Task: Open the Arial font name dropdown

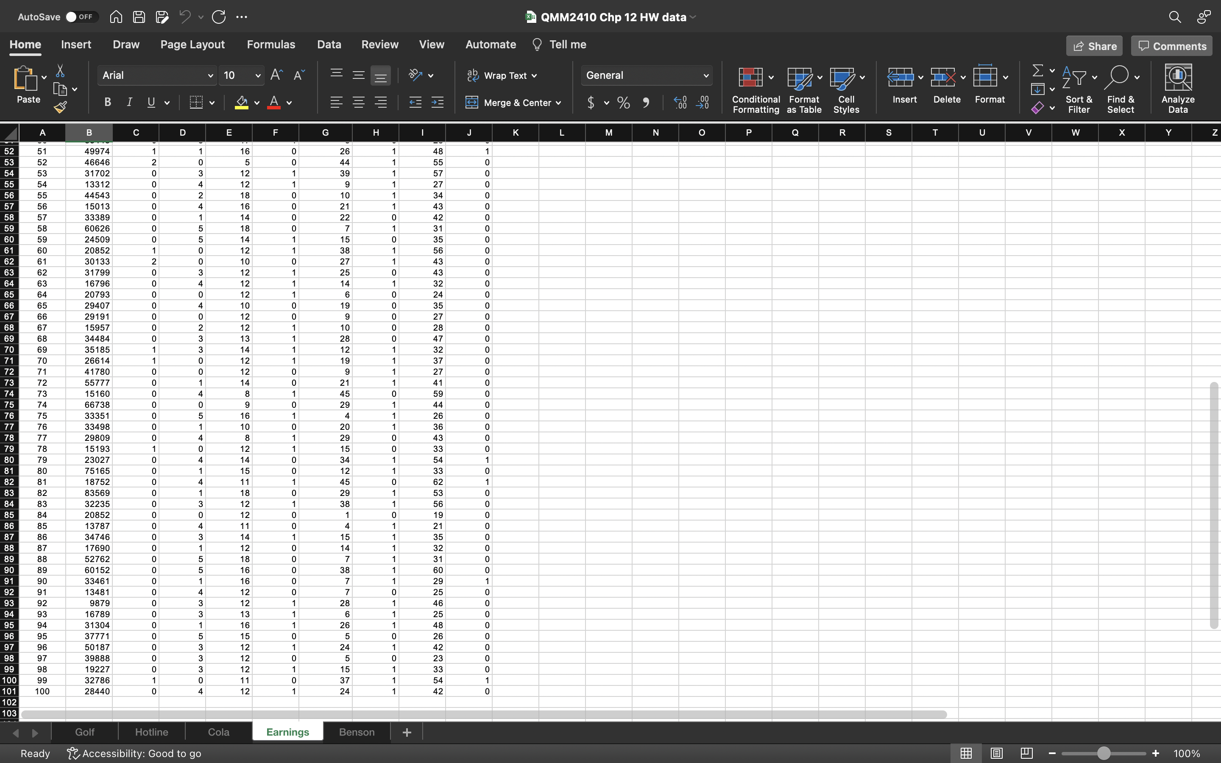Action: [x=210, y=76]
